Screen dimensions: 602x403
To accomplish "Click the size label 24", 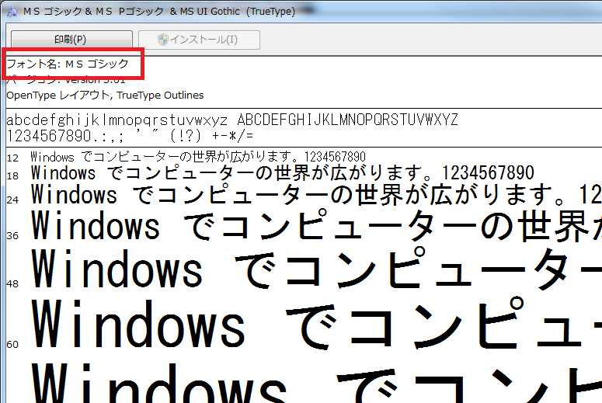I will [x=12, y=200].
